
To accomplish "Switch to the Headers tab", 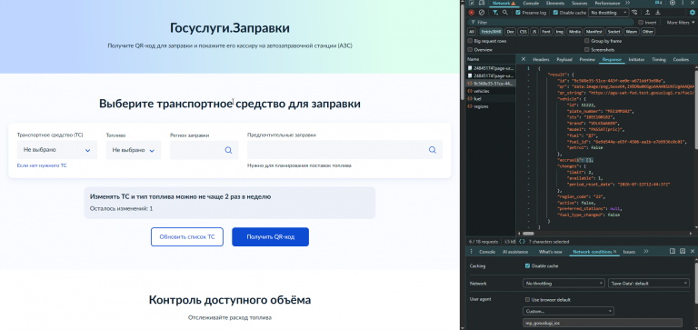I will coord(541,59).
